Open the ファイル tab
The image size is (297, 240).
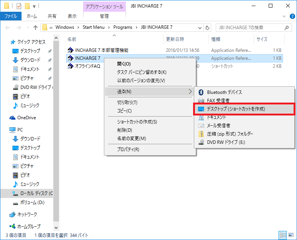tap(11, 16)
